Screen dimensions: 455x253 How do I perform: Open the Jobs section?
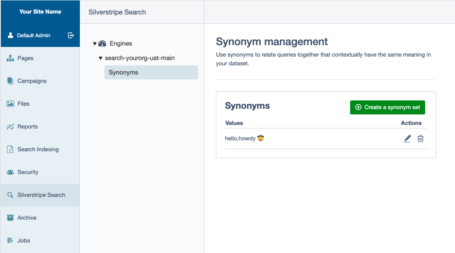pos(40,241)
